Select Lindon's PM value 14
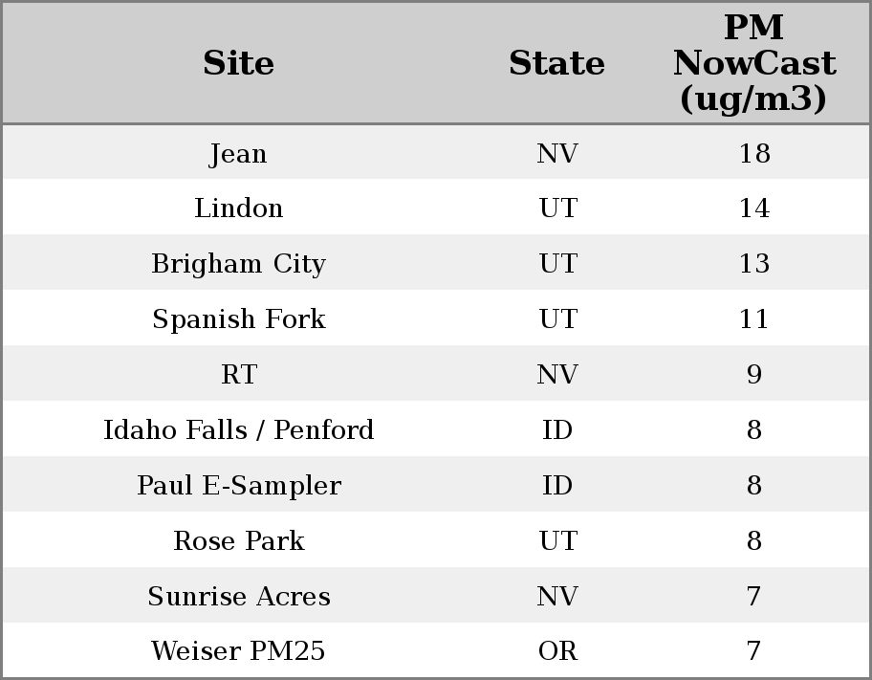 [x=753, y=208]
